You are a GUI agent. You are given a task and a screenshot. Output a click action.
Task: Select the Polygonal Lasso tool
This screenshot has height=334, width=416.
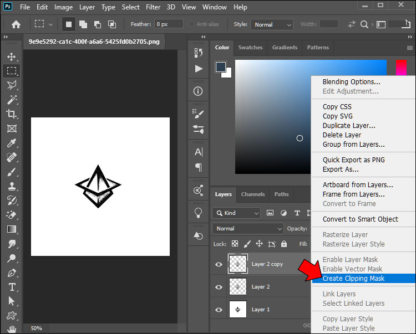click(x=12, y=85)
